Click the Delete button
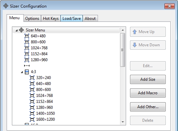This screenshot has height=131, width=178. (148, 120)
